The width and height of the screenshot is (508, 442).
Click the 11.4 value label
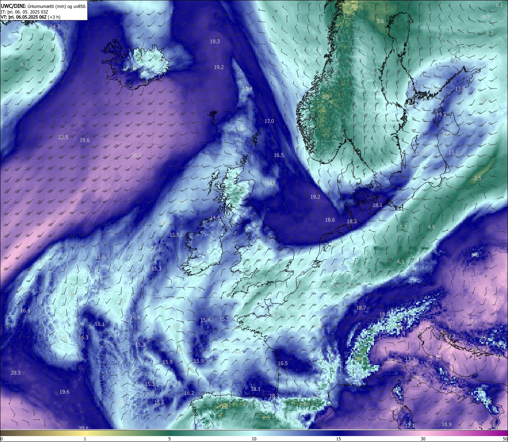(247, 89)
